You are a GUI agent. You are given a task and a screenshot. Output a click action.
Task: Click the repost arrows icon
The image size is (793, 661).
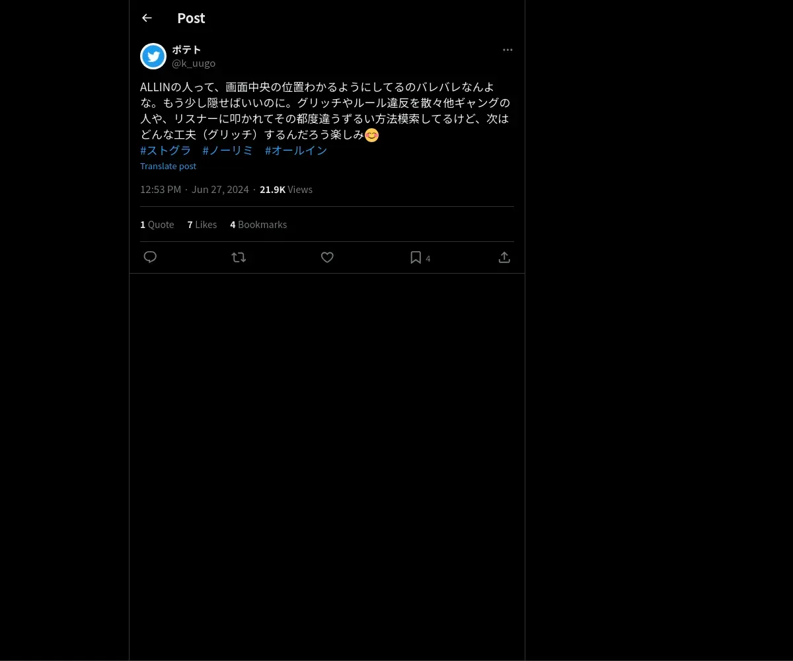click(239, 257)
